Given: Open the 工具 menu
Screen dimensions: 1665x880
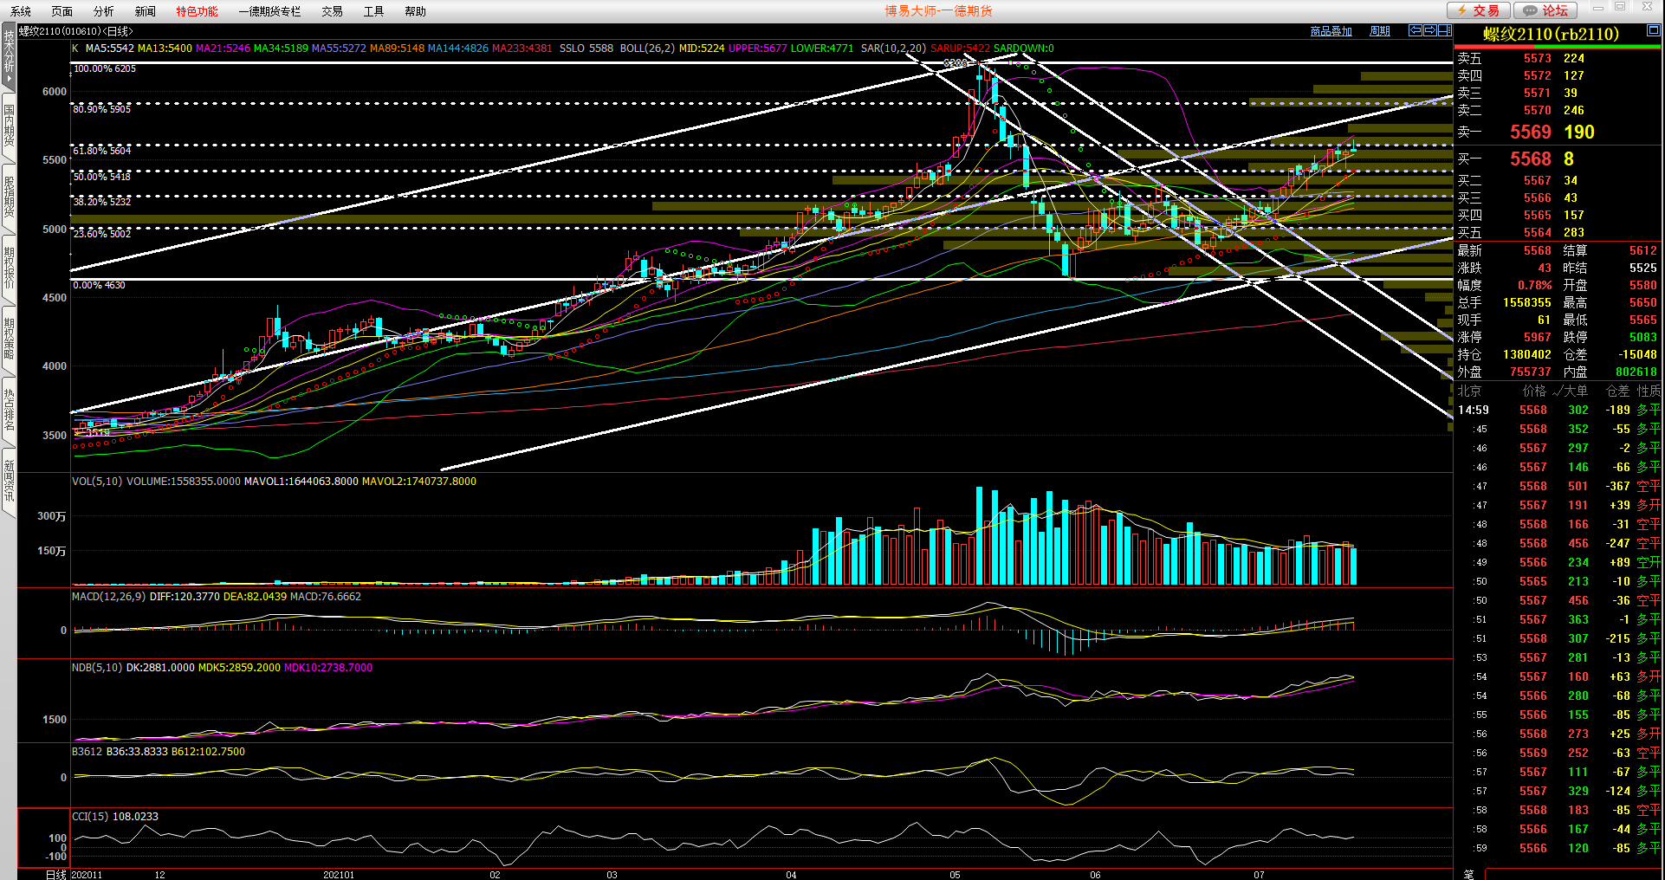Looking at the screenshot, I should [x=373, y=11].
